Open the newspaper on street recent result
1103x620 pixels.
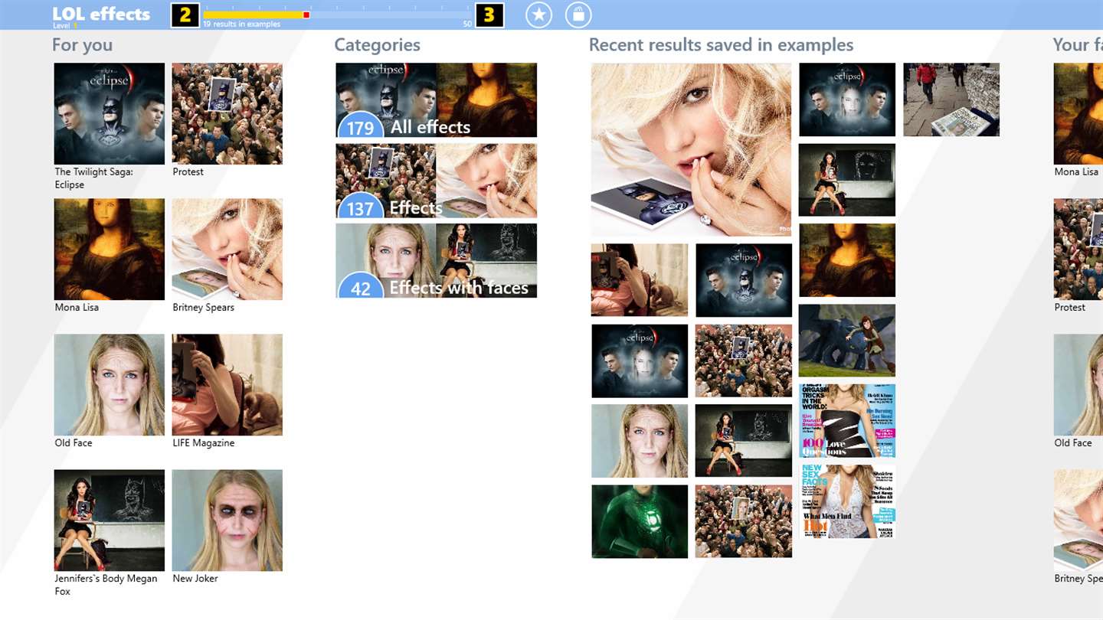[x=951, y=100]
